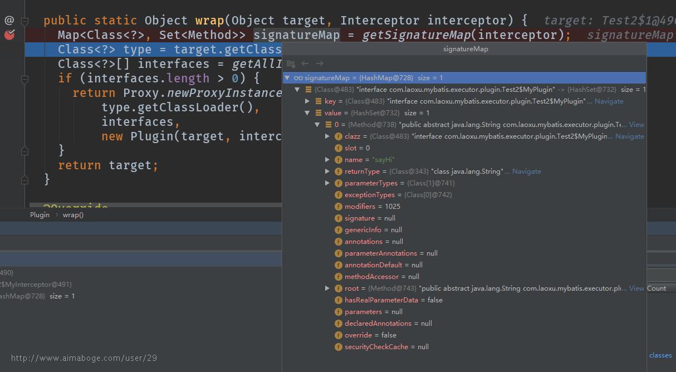The image size is (676, 372).
Task: Click the field icon beside returnType
Action: [339, 172]
